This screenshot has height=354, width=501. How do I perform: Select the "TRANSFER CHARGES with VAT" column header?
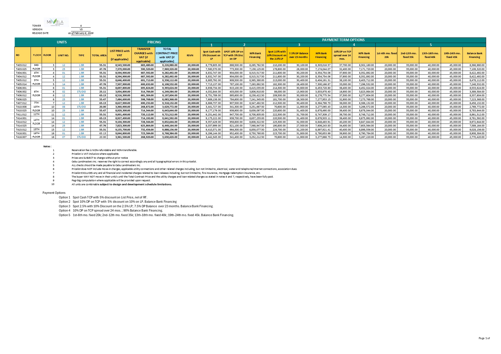pos(143,55)
